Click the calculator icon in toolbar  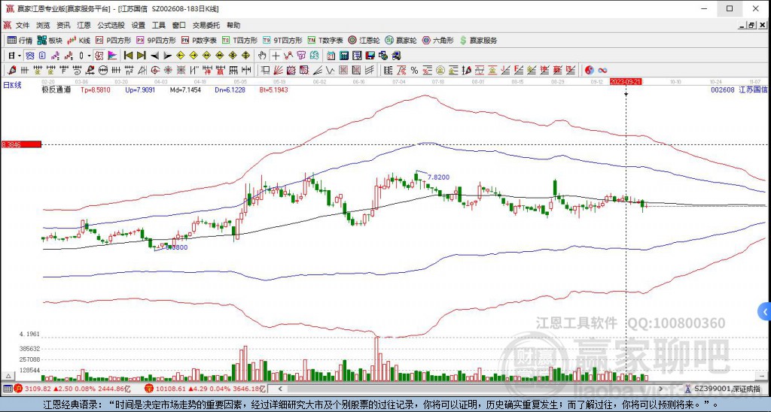[344, 56]
